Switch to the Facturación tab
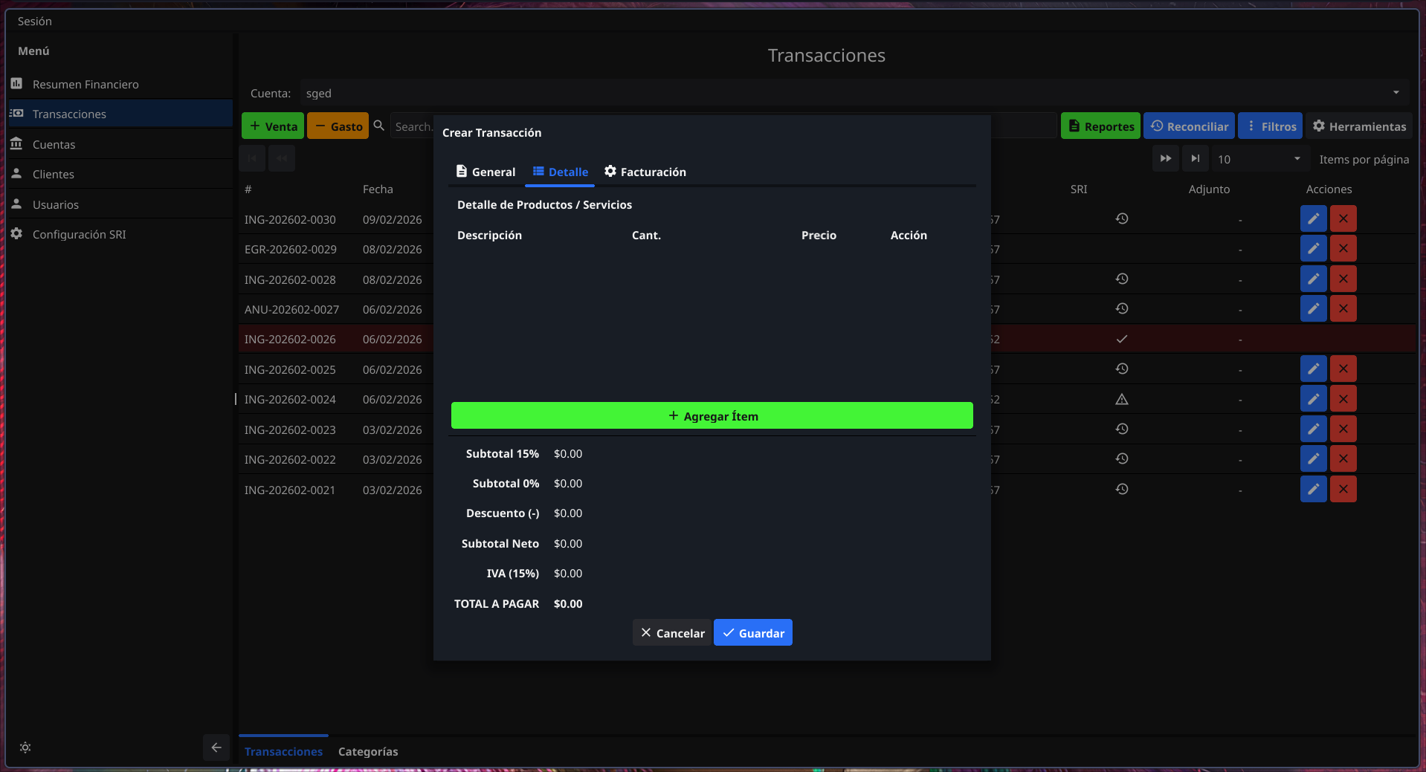Viewport: 1426px width, 772px height. coord(645,172)
